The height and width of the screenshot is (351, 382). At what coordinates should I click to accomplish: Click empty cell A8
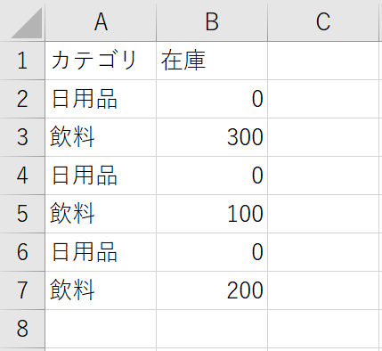click(x=101, y=329)
